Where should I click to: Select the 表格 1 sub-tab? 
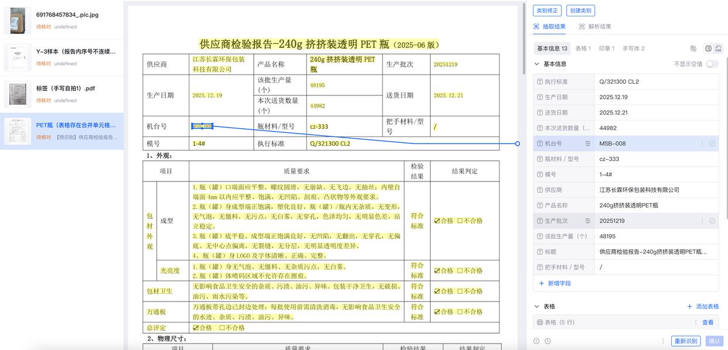(x=583, y=49)
